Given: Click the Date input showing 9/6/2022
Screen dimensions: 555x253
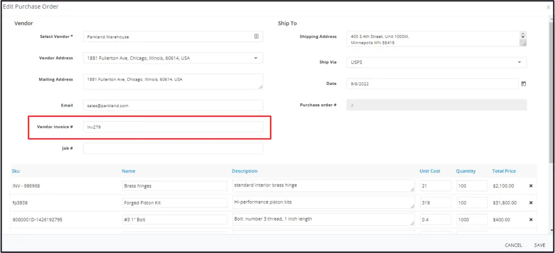Looking at the screenshot, I should pyautogui.click(x=433, y=84).
